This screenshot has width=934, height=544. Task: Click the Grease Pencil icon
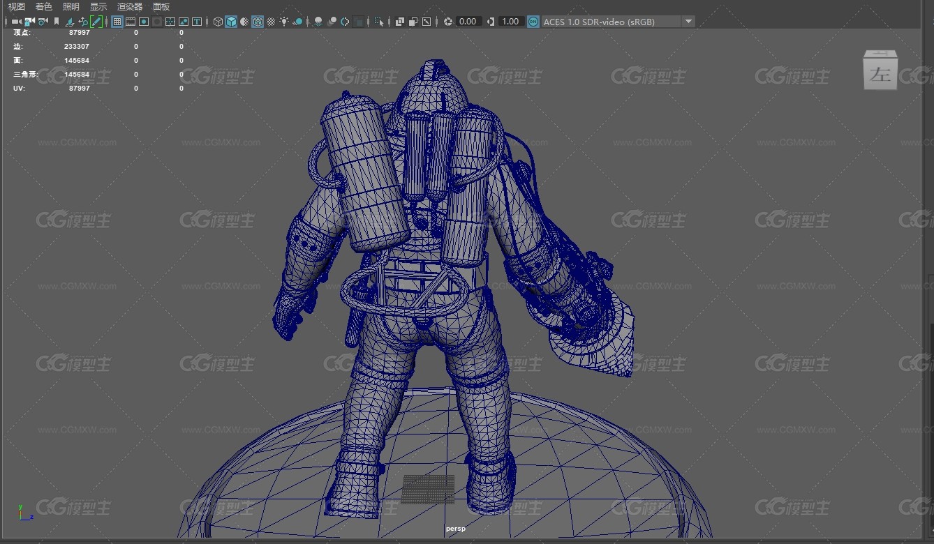coord(96,22)
